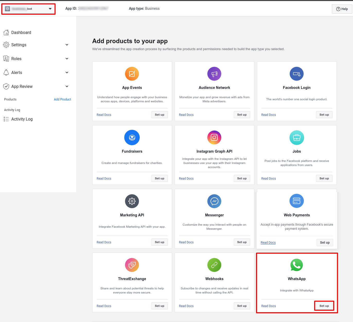This screenshot has height=322, width=353.
Task: Expand the Roles sidebar section
Action: coord(67,59)
